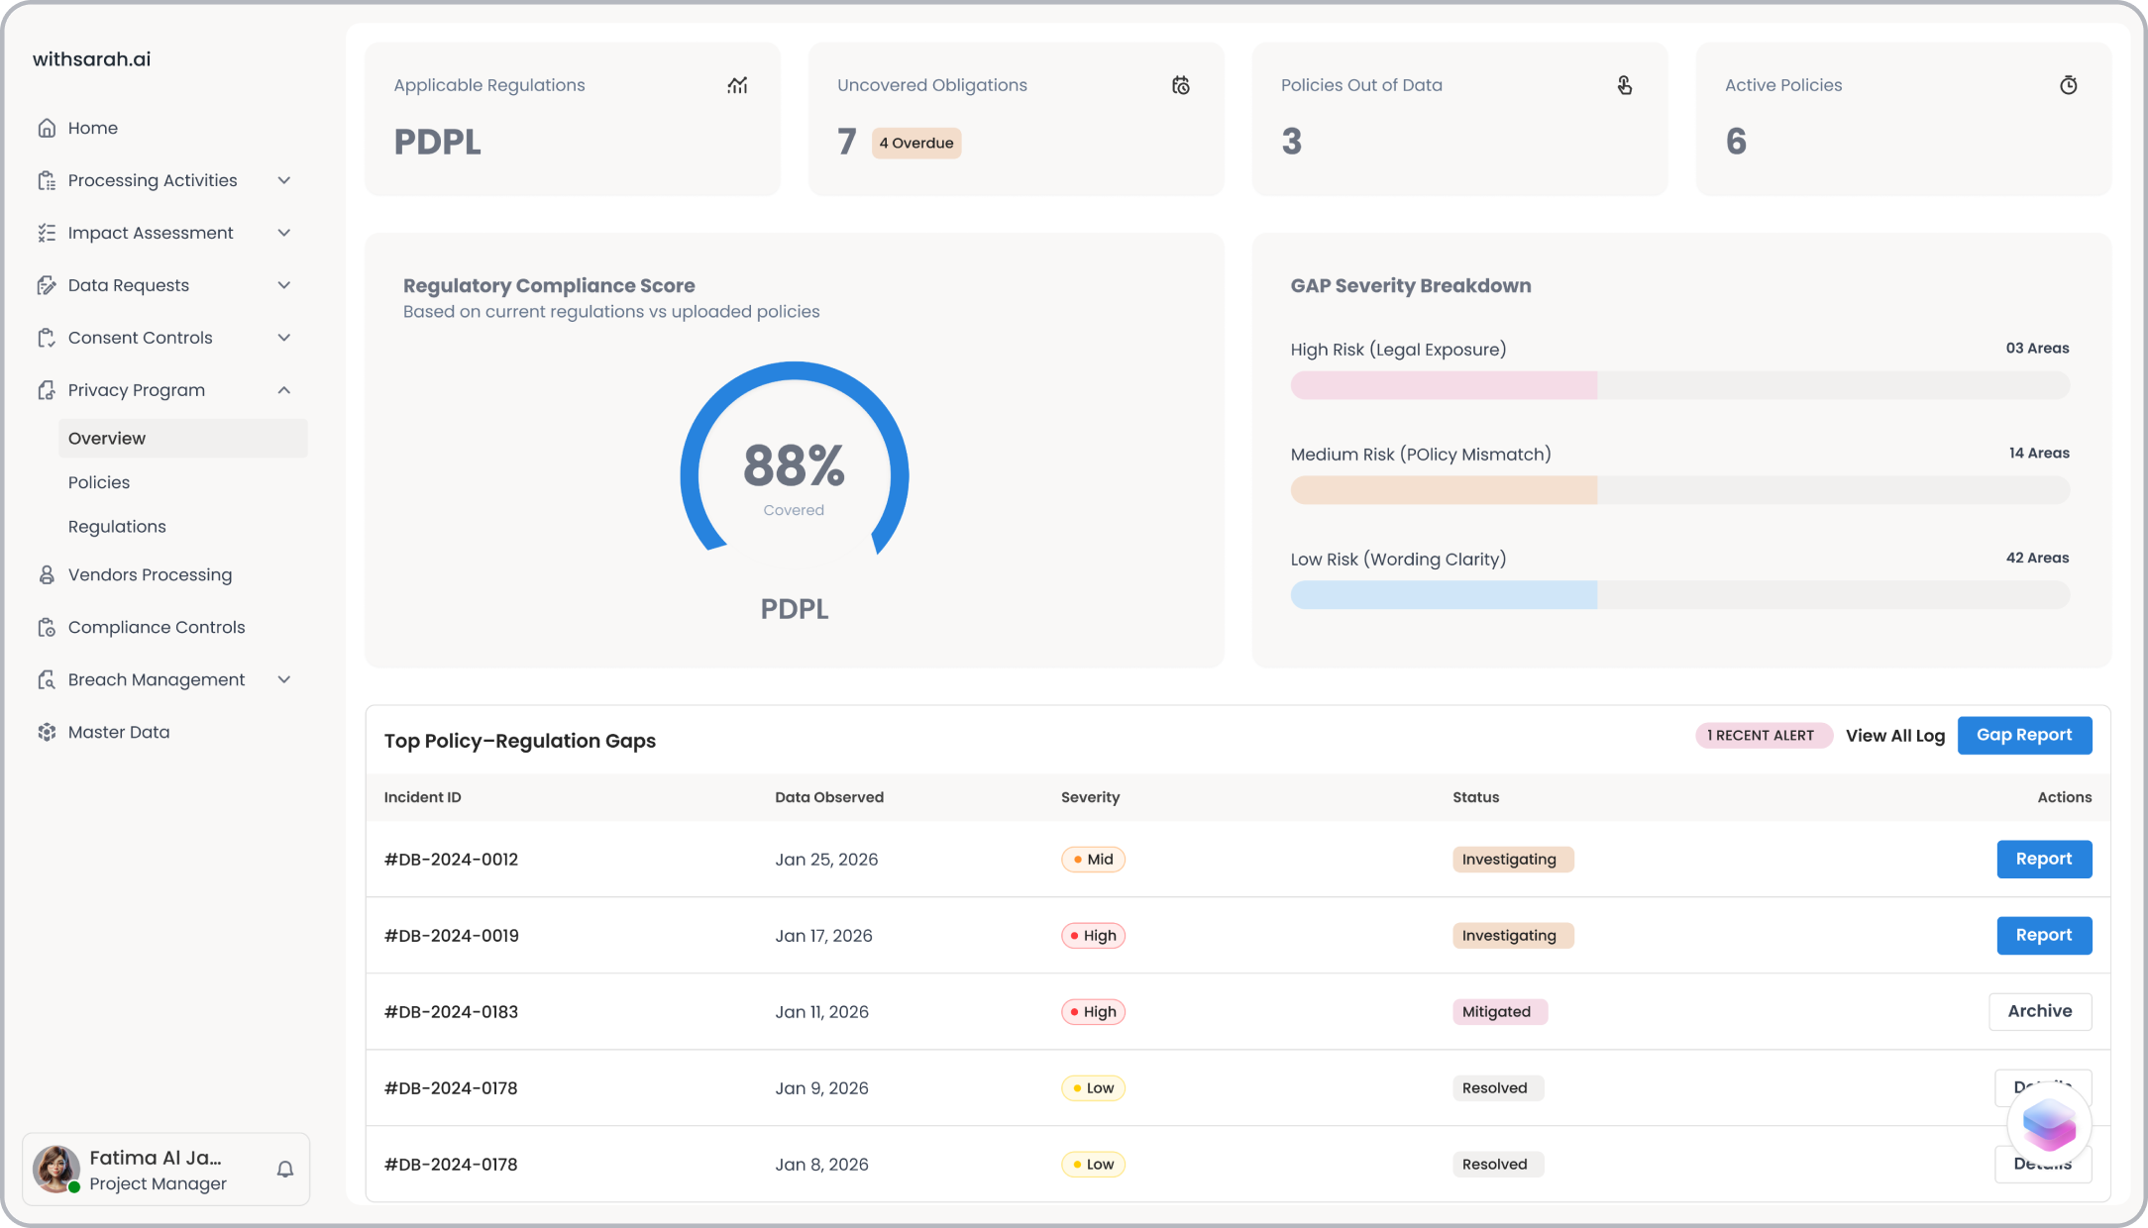Go to Vendors Processing
This screenshot has width=2148, height=1228.
[150, 574]
